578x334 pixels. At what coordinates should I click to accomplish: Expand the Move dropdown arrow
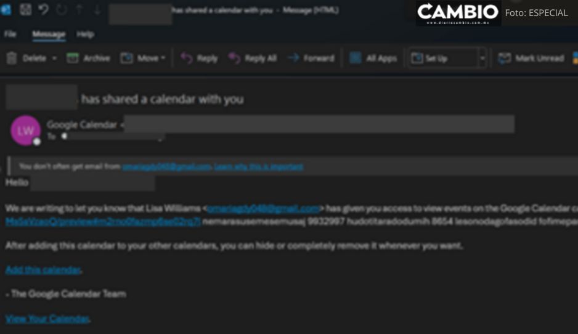pyautogui.click(x=163, y=59)
